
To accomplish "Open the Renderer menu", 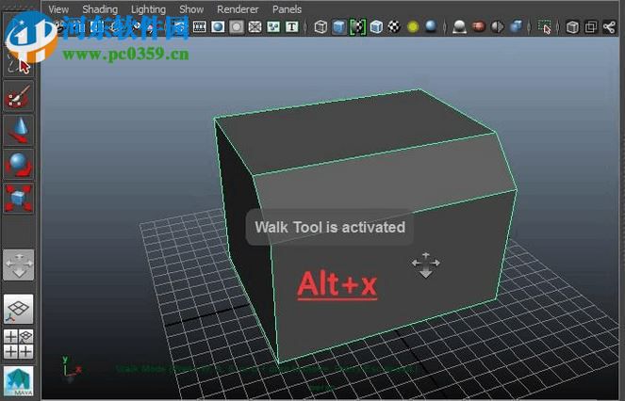I will 238,9.
